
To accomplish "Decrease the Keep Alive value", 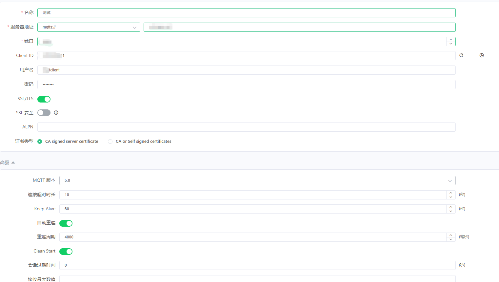I will (451, 211).
